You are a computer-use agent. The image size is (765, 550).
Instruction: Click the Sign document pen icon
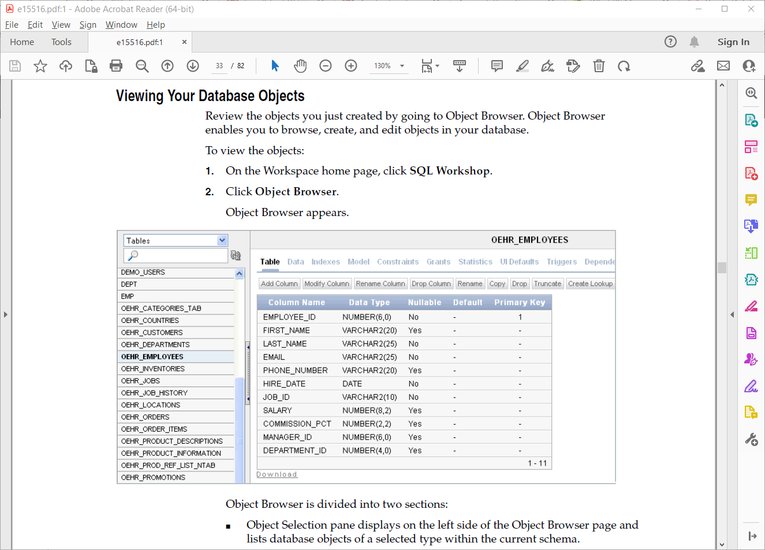(547, 66)
